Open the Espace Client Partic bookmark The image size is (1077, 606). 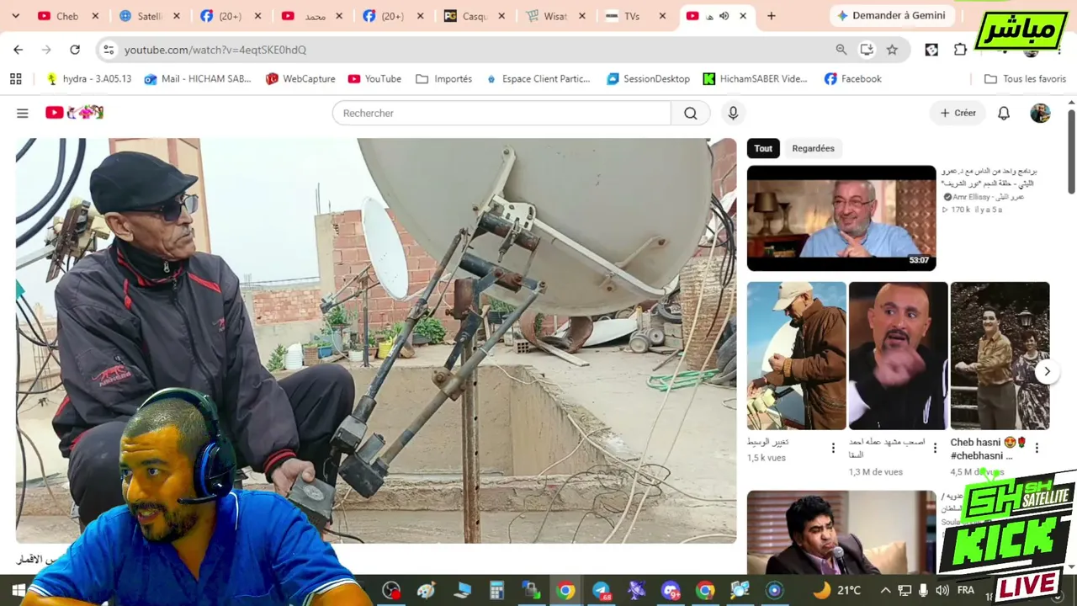coord(537,79)
